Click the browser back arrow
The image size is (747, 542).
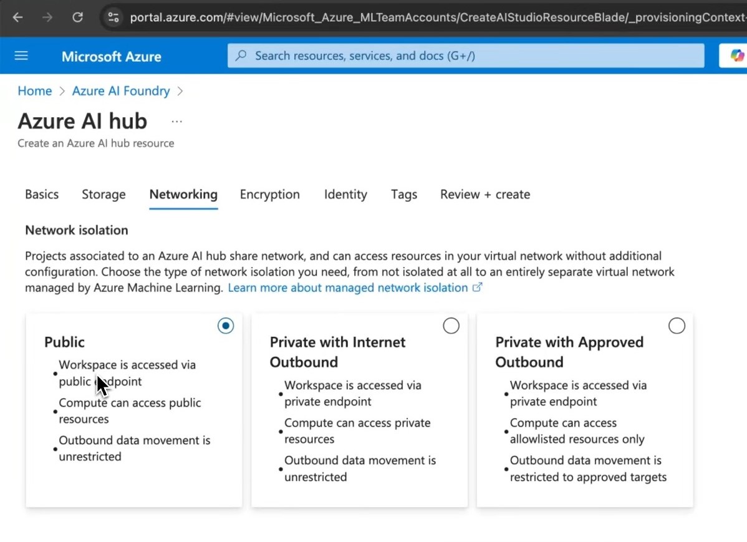point(17,17)
